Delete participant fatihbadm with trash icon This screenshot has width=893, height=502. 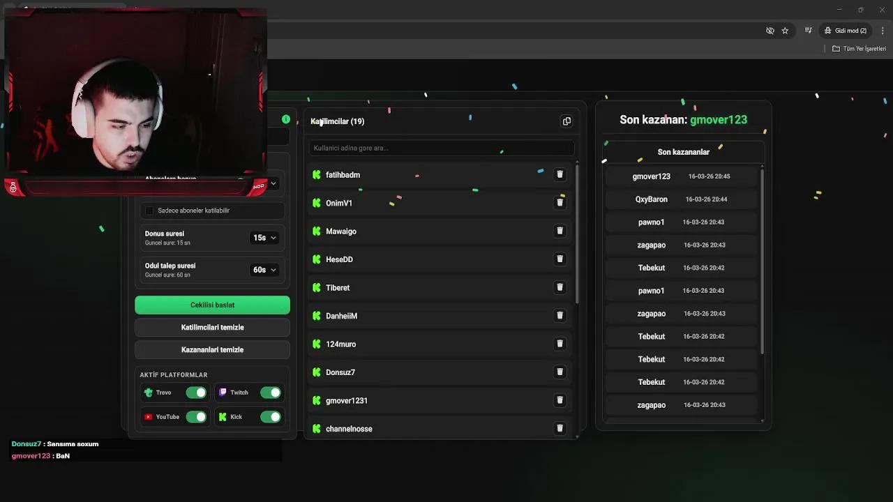pyautogui.click(x=560, y=174)
